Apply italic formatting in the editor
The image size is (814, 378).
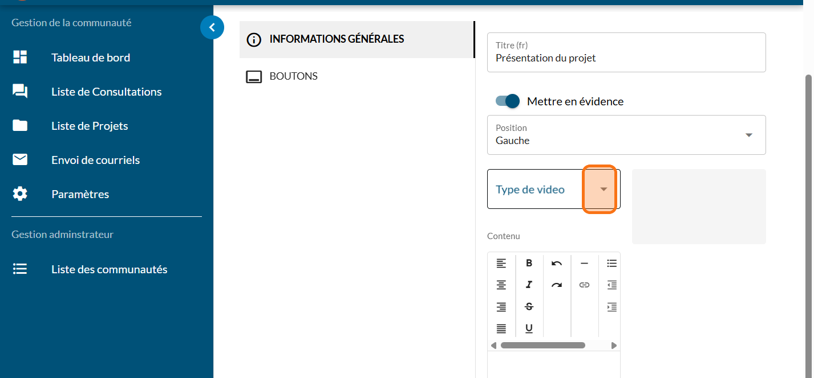[x=529, y=285]
